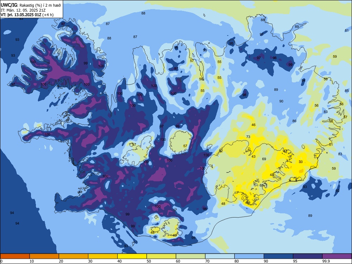Image resolution: width=352 pixels, height=264 pixels.
Task: Click the legend scale label '10'
Action: (x=32, y=261)
